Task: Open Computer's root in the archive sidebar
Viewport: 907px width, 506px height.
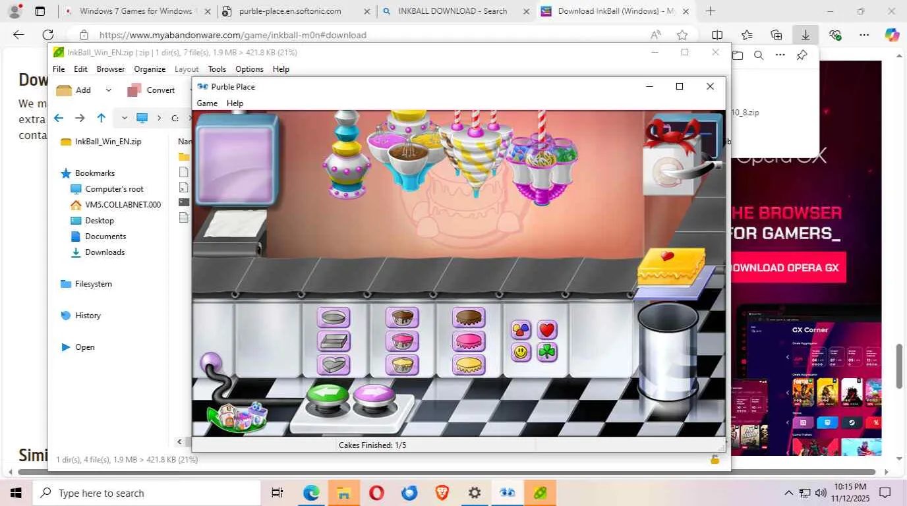Action: click(x=107, y=189)
